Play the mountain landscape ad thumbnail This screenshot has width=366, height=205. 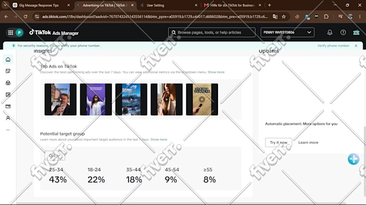pyautogui.click(x=131, y=99)
